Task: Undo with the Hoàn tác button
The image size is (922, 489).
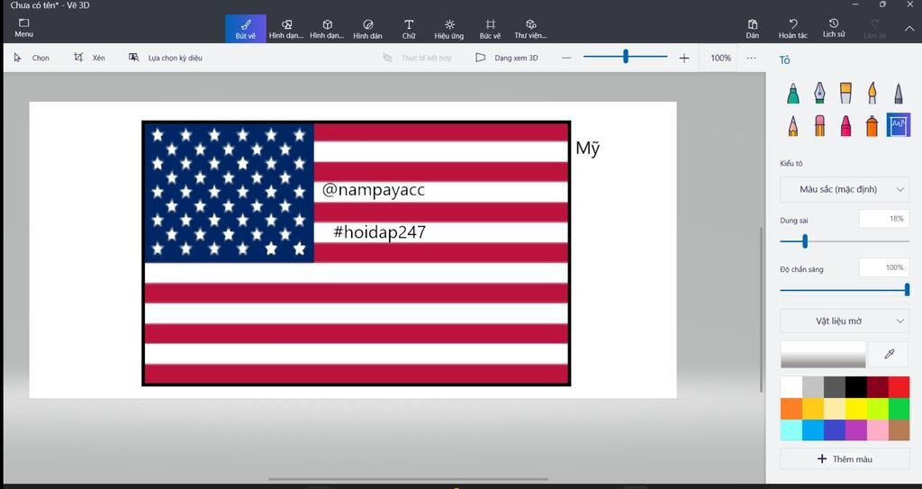Action: point(792,28)
